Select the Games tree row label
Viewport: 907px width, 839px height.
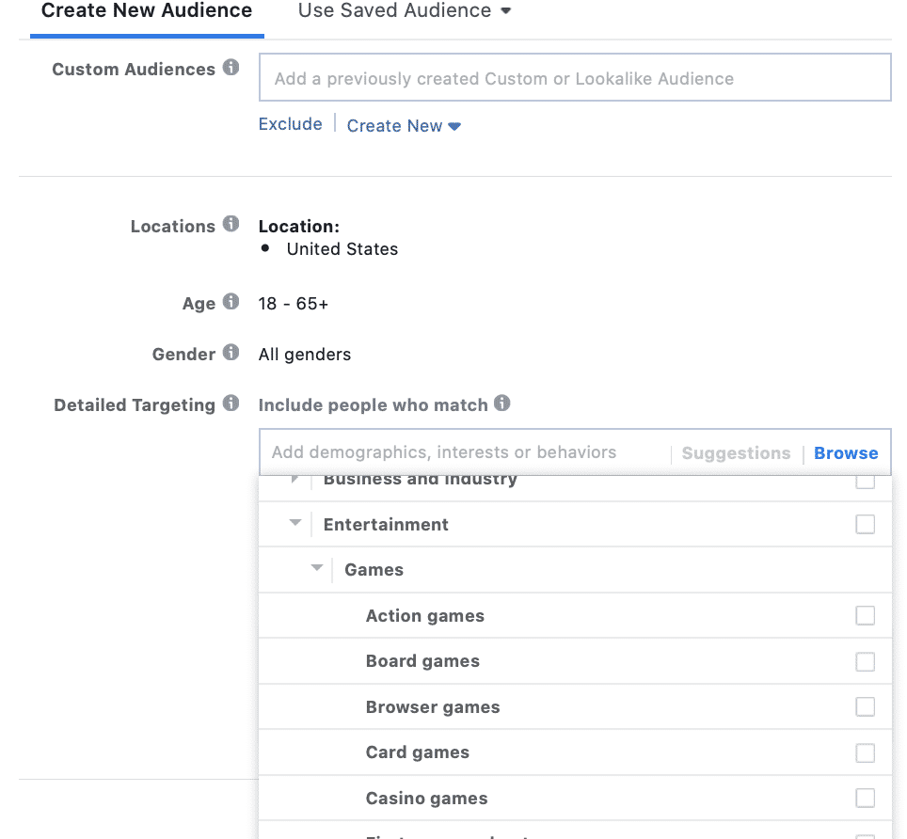pyautogui.click(x=374, y=570)
